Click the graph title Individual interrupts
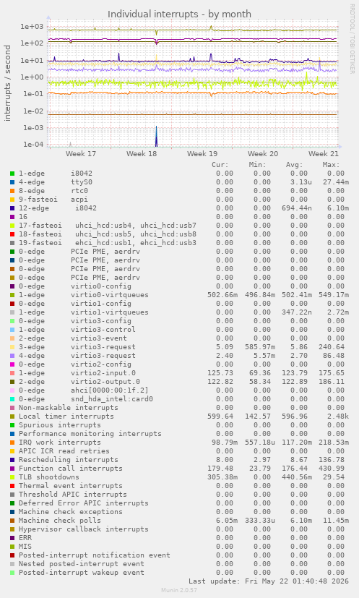 [x=179, y=14]
